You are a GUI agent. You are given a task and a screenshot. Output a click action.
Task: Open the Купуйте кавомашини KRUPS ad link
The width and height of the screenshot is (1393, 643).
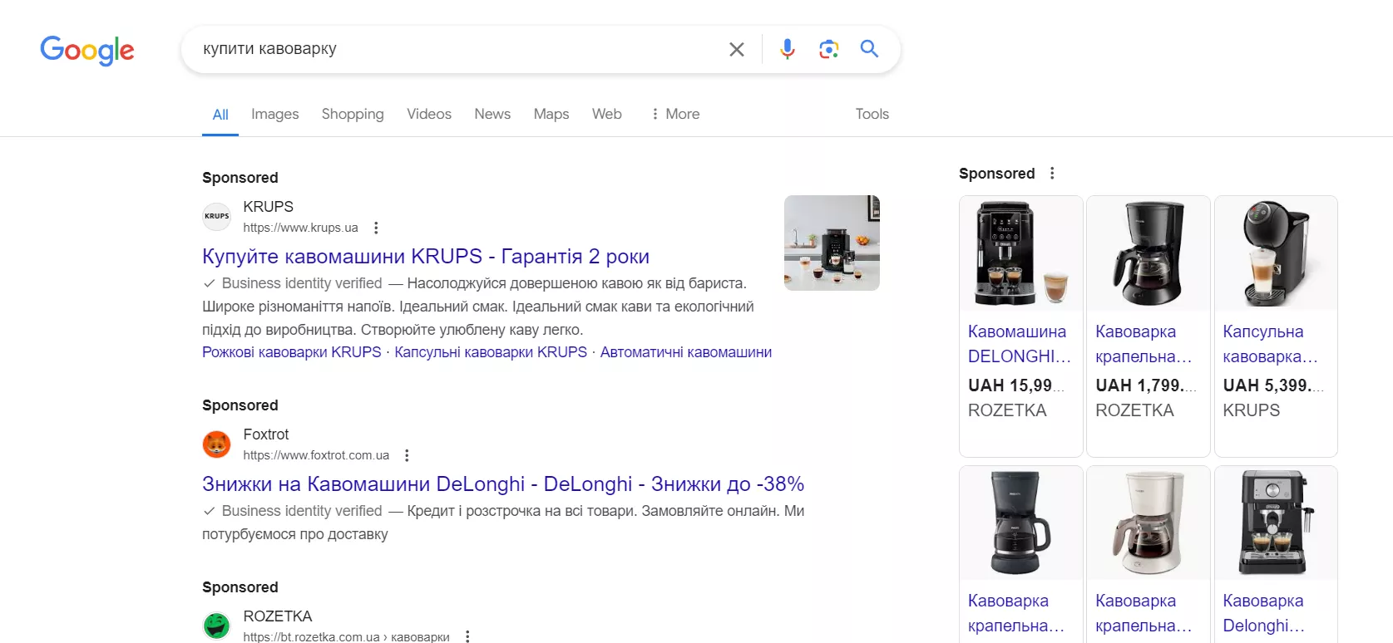click(426, 257)
